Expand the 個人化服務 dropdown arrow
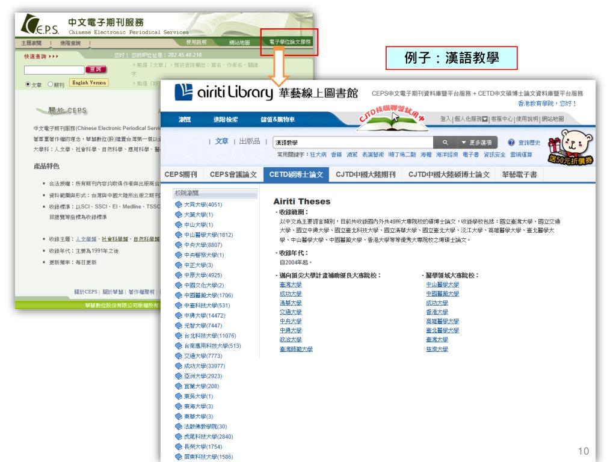Screen dimensions: 616x462 point(485,119)
